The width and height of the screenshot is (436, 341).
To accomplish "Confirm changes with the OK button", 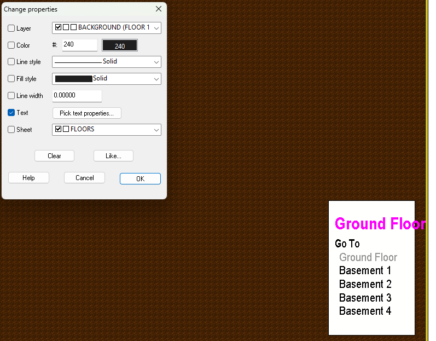I will click(x=140, y=179).
